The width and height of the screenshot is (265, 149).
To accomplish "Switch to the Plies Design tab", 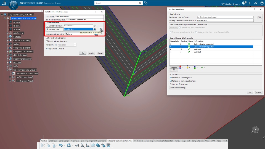I will point(75,141).
